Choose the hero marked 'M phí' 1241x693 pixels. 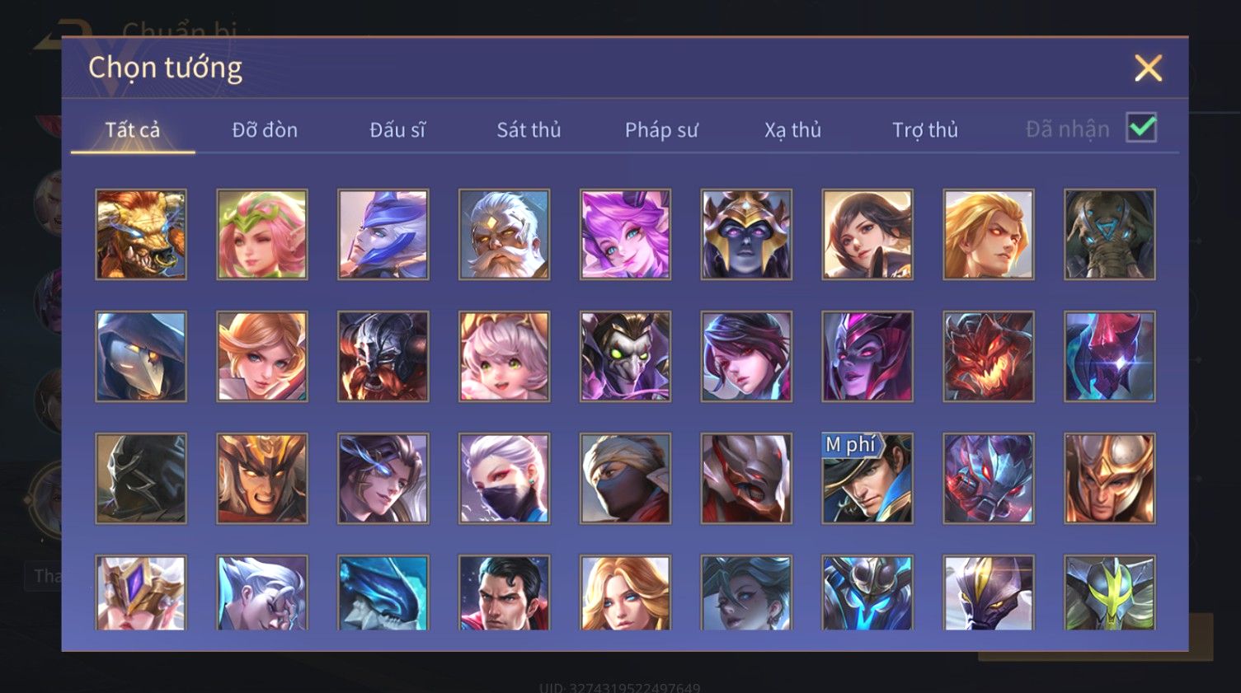coord(867,479)
